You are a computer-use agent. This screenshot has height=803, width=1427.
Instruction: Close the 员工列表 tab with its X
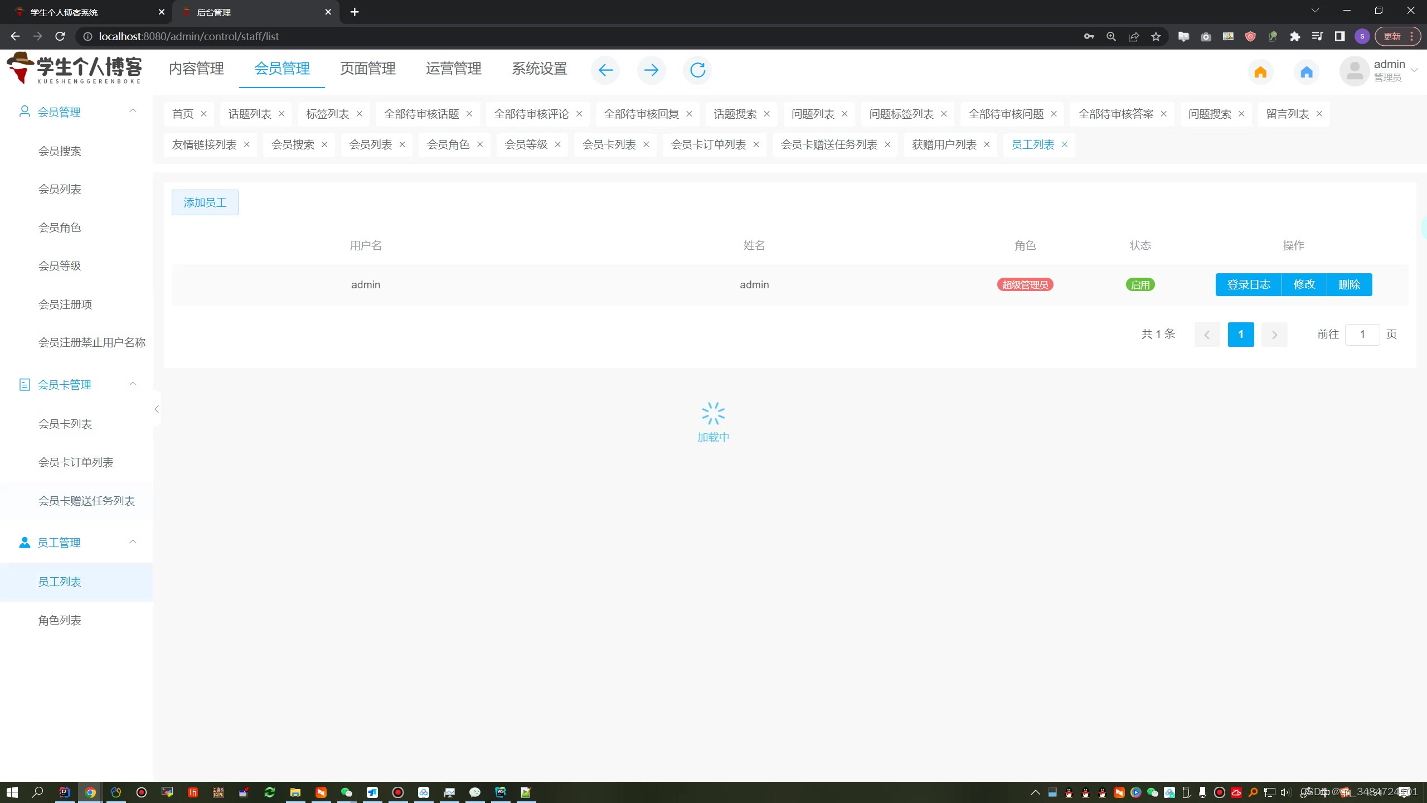point(1065,144)
